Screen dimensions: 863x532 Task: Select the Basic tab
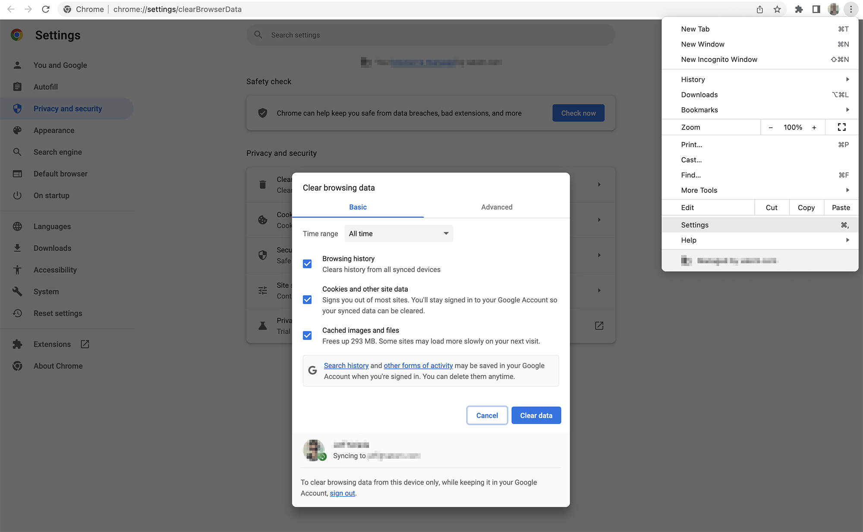[358, 207]
